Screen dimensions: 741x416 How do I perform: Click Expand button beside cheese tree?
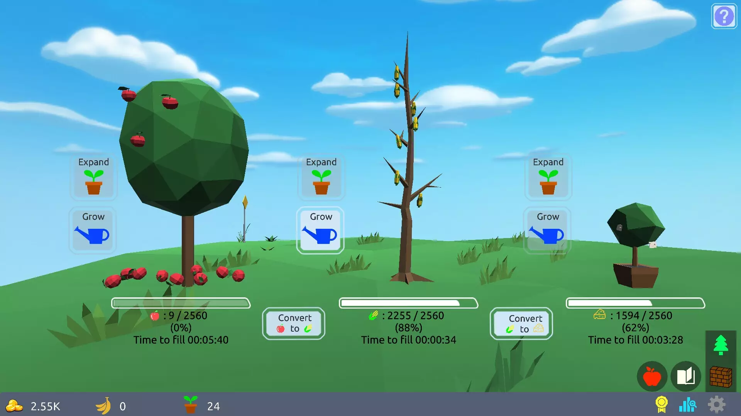548,176
